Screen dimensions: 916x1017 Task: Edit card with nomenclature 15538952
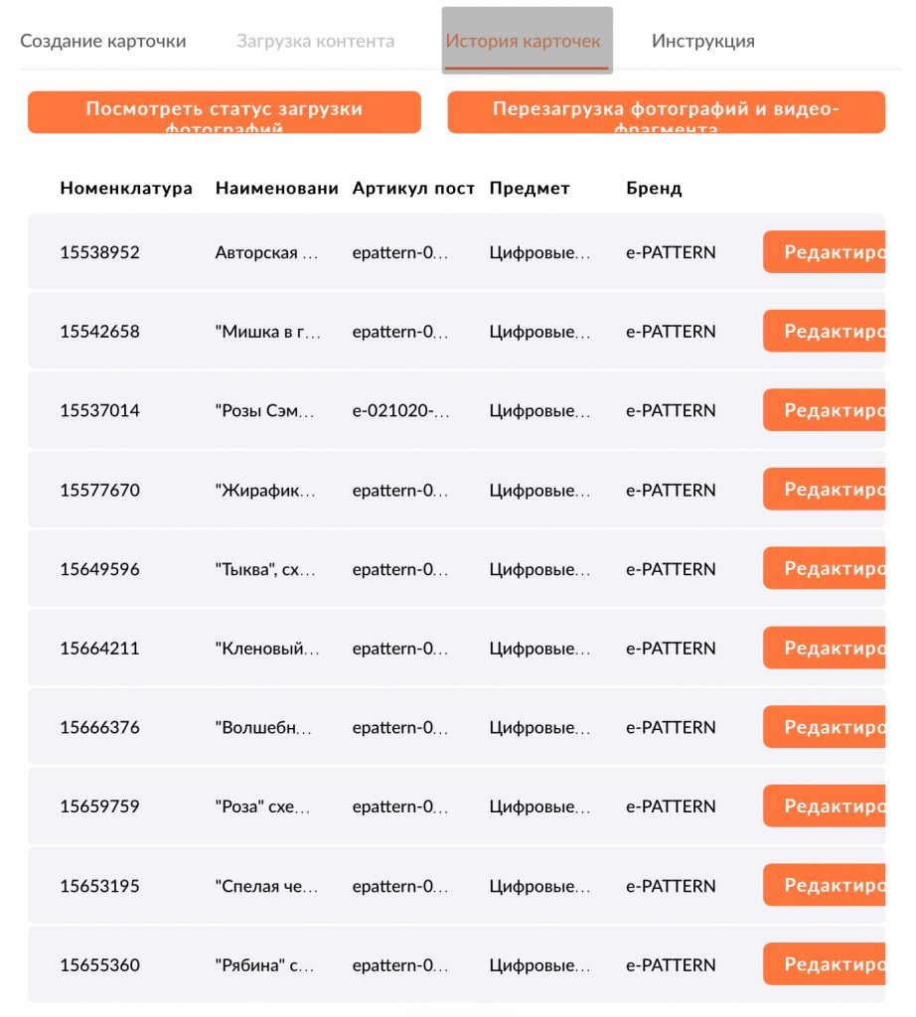pos(824,252)
